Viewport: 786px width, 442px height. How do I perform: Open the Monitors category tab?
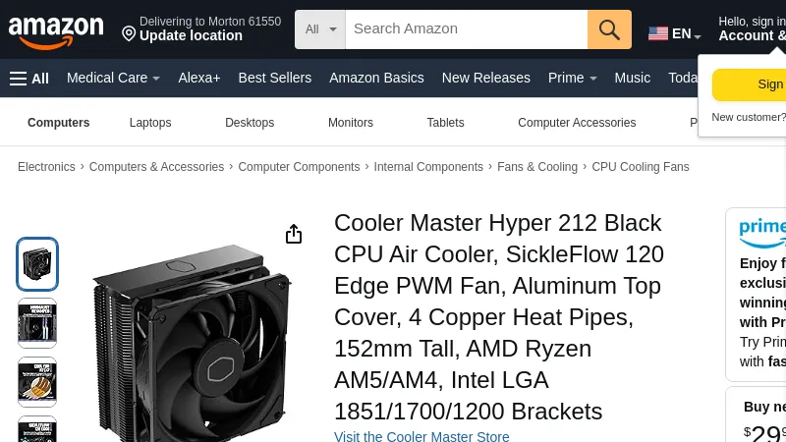click(351, 123)
